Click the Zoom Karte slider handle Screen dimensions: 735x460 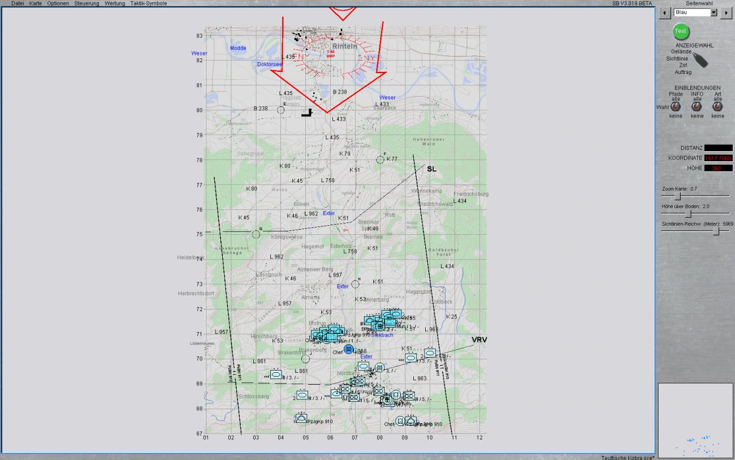click(x=677, y=196)
